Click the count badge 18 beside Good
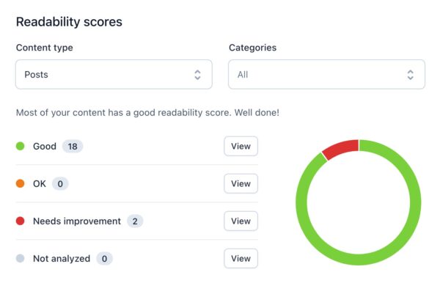Viewport: 440px width, 283px height. click(x=73, y=146)
